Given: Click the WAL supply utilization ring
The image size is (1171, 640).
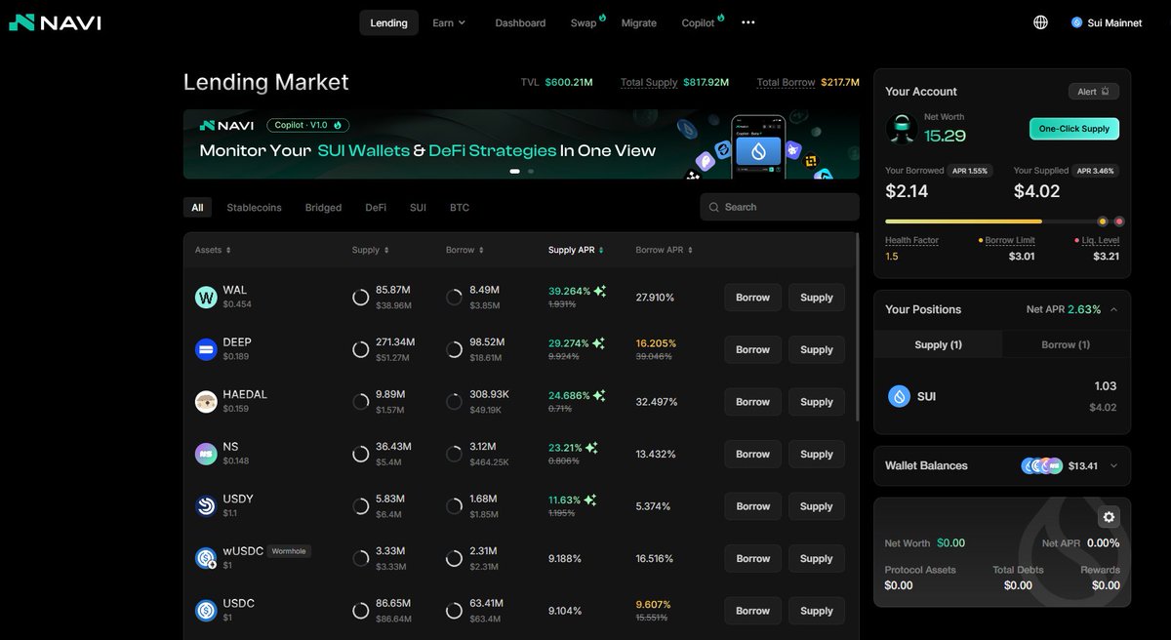Looking at the screenshot, I should (360, 298).
